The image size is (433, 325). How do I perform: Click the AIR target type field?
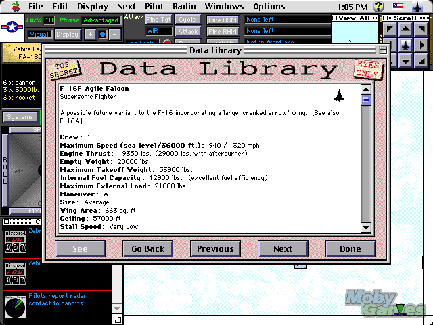159,31
